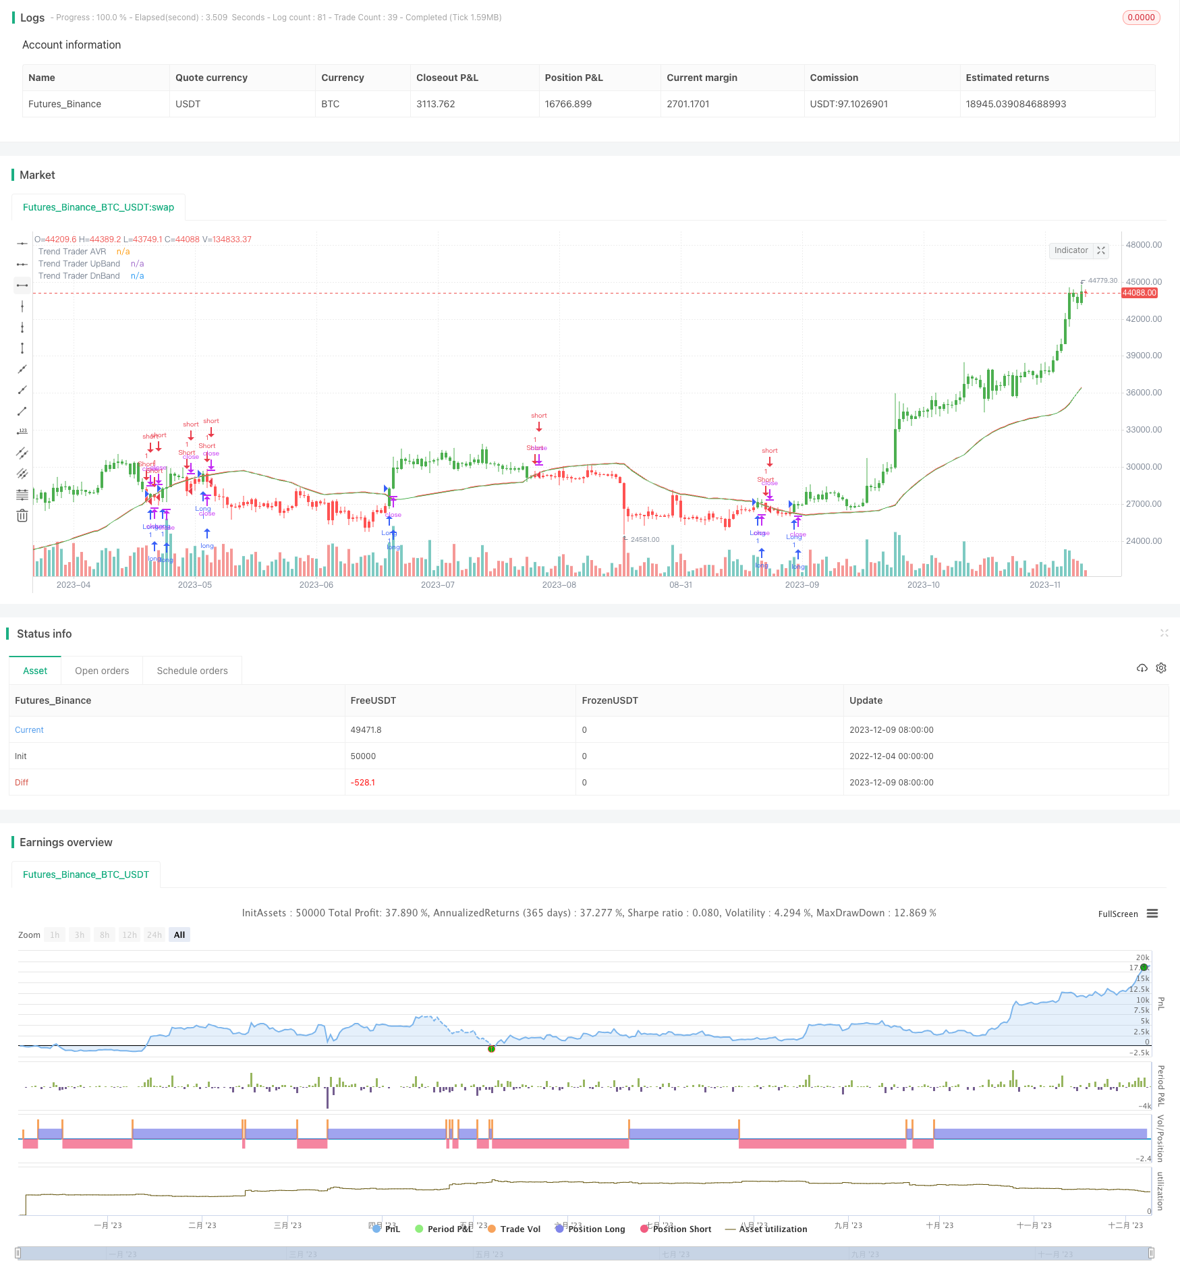Select the vertical segment drawing tool

(x=22, y=348)
